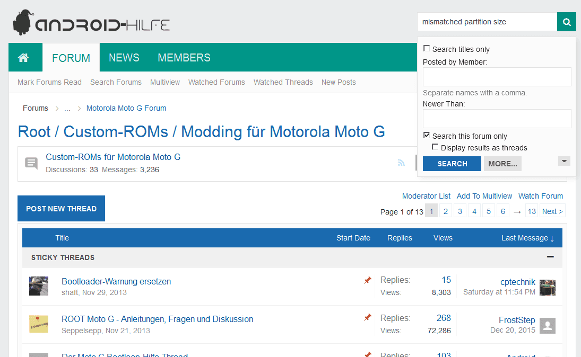Open Motorola Moto G Forum breadcrumb
The height and width of the screenshot is (357, 581).
(126, 109)
